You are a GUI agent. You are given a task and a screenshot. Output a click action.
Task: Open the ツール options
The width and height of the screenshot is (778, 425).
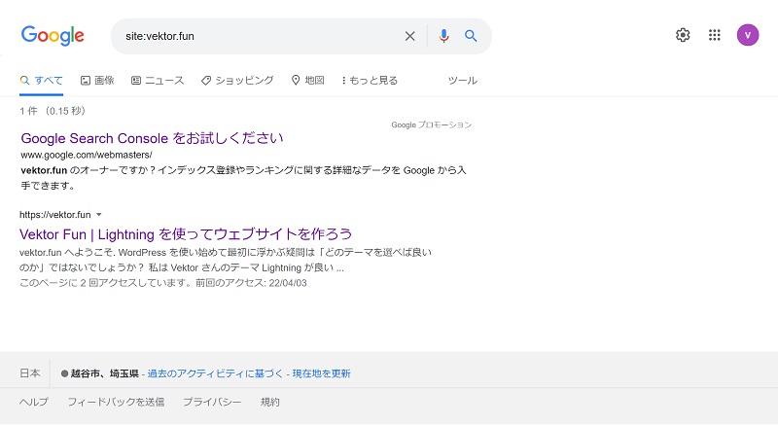[463, 81]
